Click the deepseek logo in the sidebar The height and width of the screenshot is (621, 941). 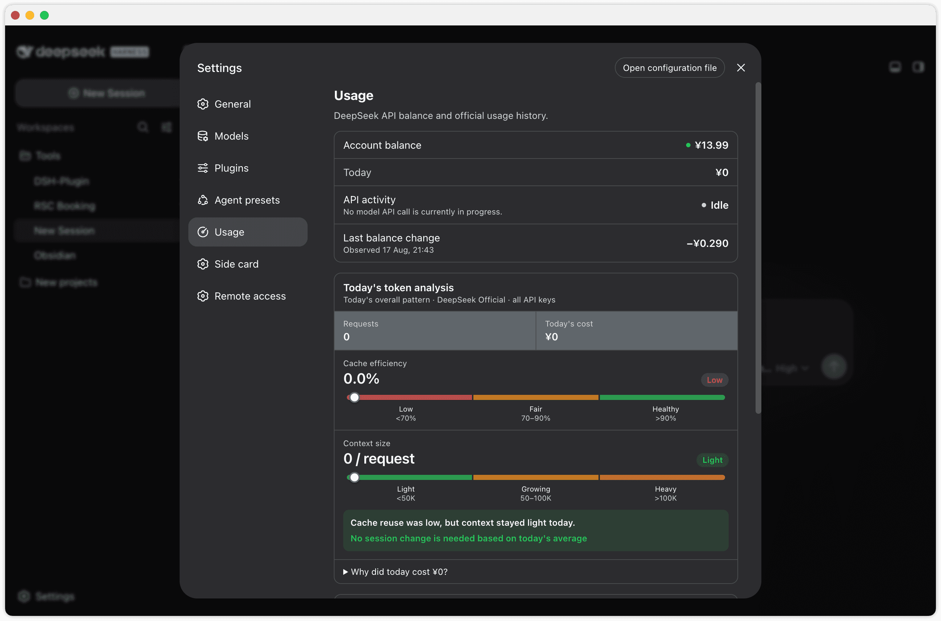[x=61, y=52]
